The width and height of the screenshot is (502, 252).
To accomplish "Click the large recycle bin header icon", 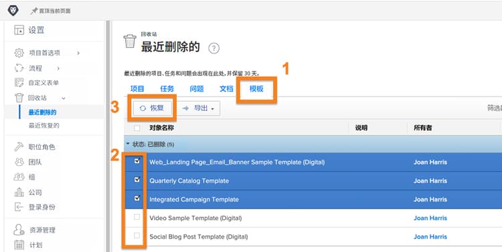I will 130,41.
